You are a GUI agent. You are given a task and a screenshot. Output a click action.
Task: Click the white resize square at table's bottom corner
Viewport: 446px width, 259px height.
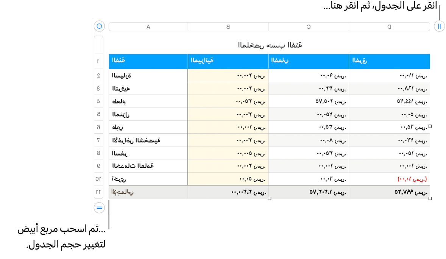[x=430, y=198]
